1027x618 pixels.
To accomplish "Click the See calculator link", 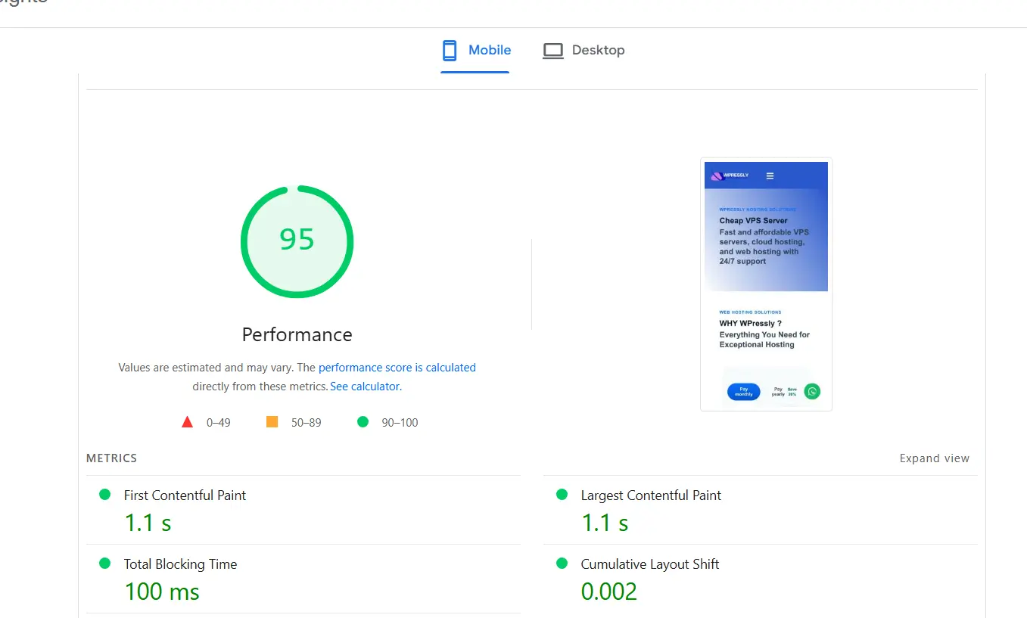I will (365, 386).
